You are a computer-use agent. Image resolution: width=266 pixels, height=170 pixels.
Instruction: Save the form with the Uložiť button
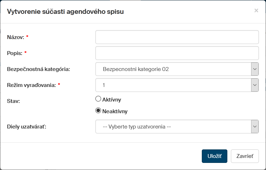pyautogui.click(x=214, y=156)
